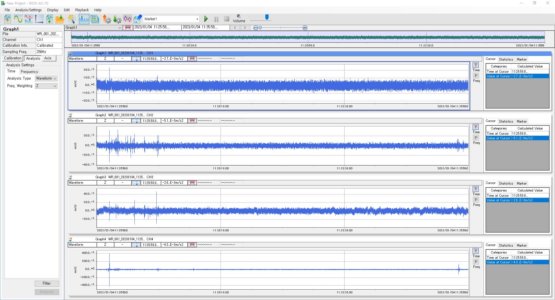Click the green sine wave toolbar icon
Image resolution: width=555 pixels, height=300 pixels.
18,19
